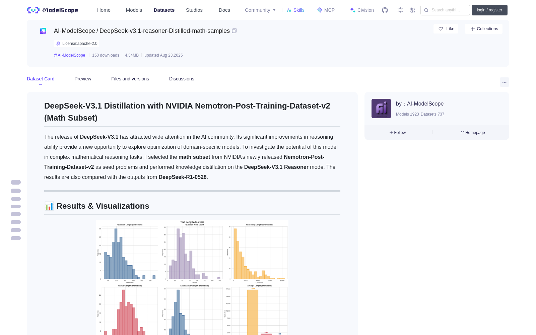
Task: Open the GitHub icon link
Action: [385, 10]
